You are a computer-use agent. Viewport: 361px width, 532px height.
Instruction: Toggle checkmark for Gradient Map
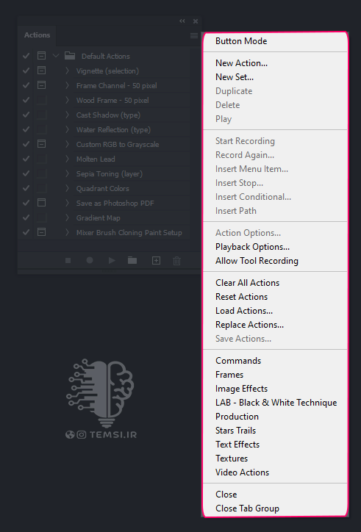tap(26, 218)
